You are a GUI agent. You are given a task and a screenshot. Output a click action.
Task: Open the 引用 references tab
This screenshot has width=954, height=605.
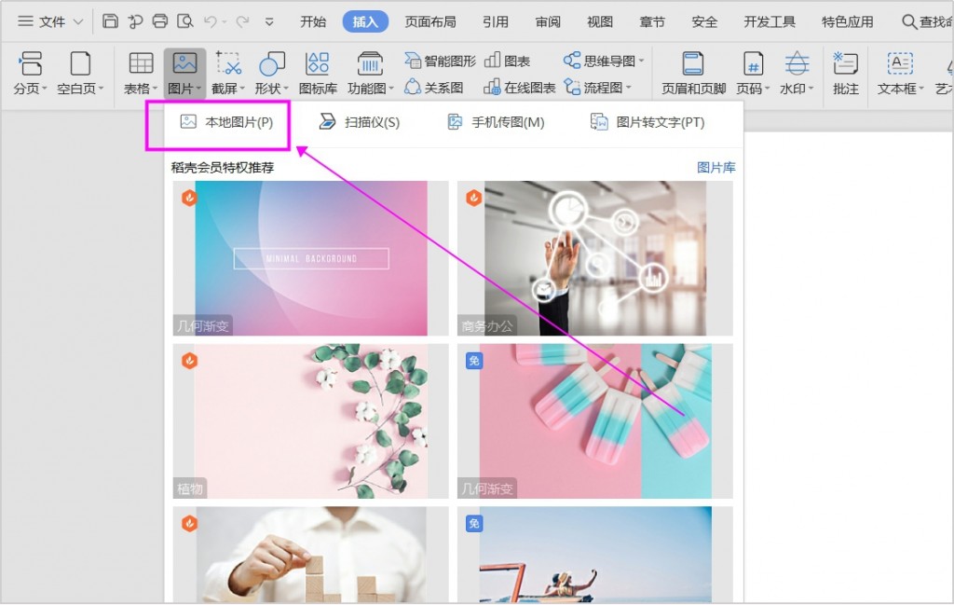496,22
